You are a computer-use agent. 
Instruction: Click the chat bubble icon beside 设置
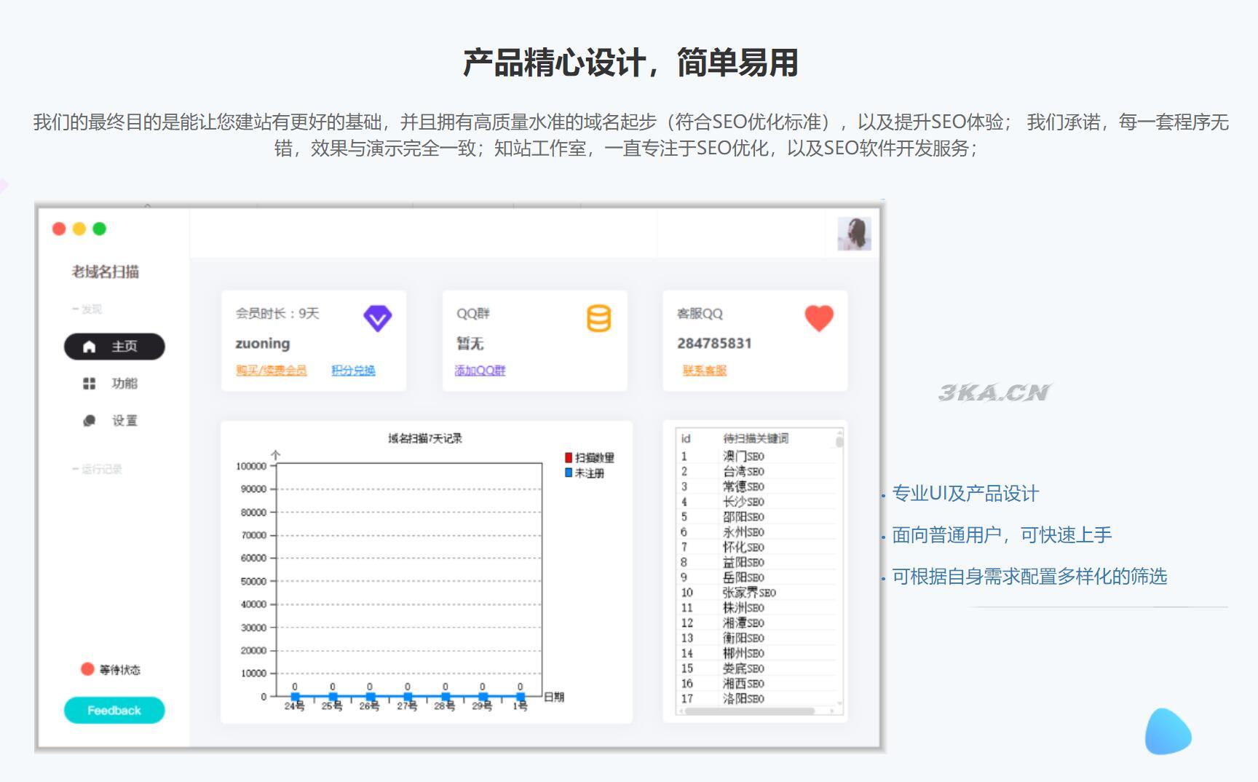[89, 421]
